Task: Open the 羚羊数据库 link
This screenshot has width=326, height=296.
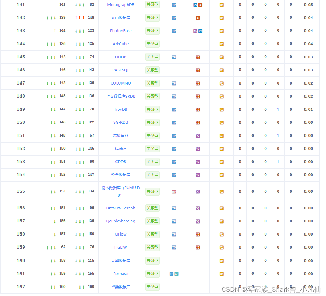Action: (x=120, y=175)
